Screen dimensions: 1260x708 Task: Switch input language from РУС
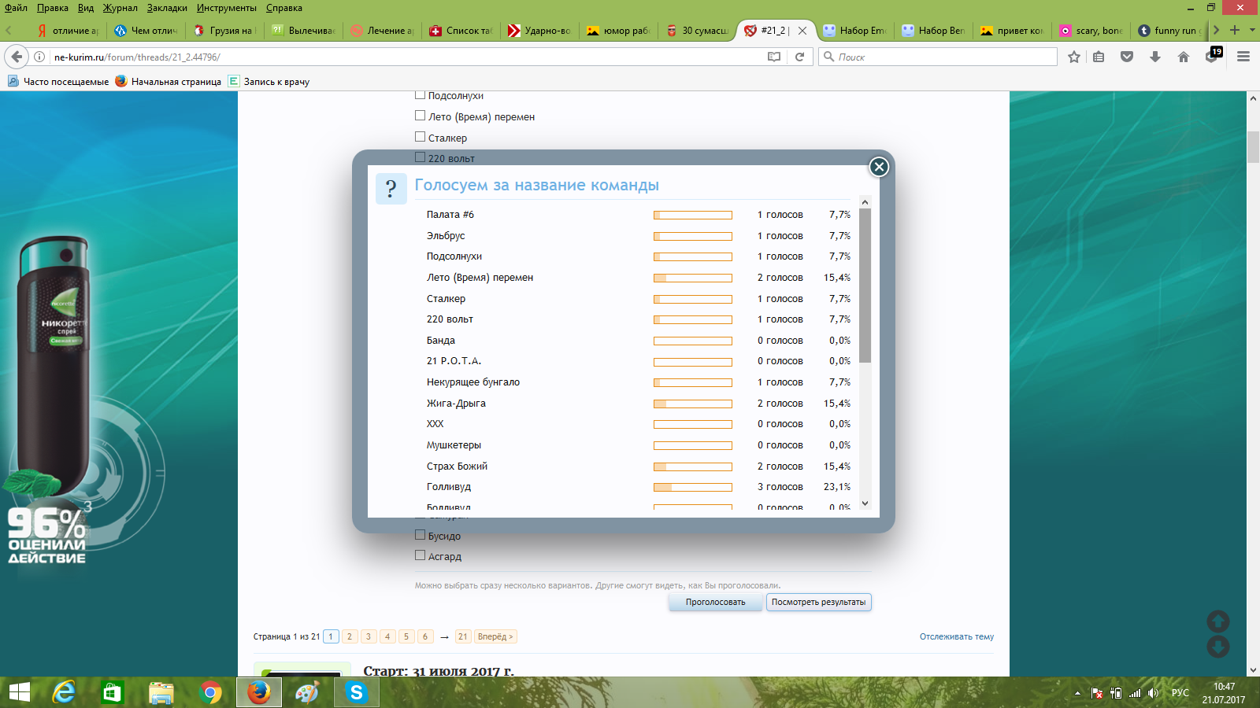click(x=1180, y=693)
